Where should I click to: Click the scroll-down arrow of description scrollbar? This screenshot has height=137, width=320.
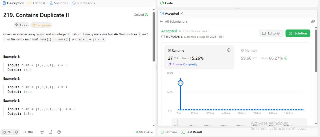pyautogui.click(x=154, y=125)
